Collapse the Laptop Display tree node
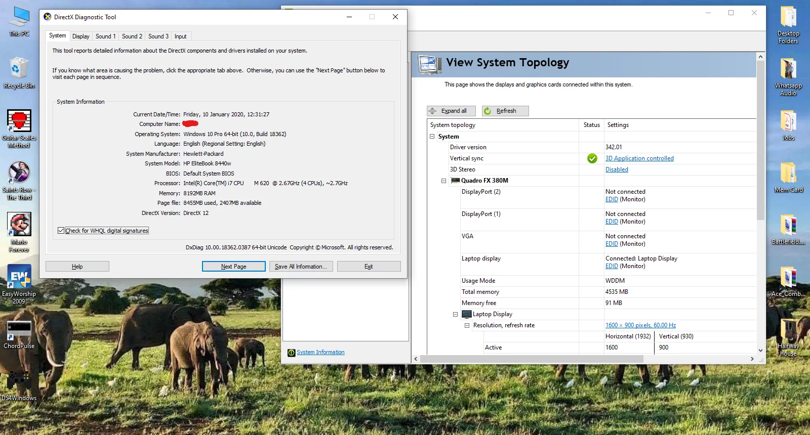The width and height of the screenshot is (810, 435). click(x=455, y=314)
